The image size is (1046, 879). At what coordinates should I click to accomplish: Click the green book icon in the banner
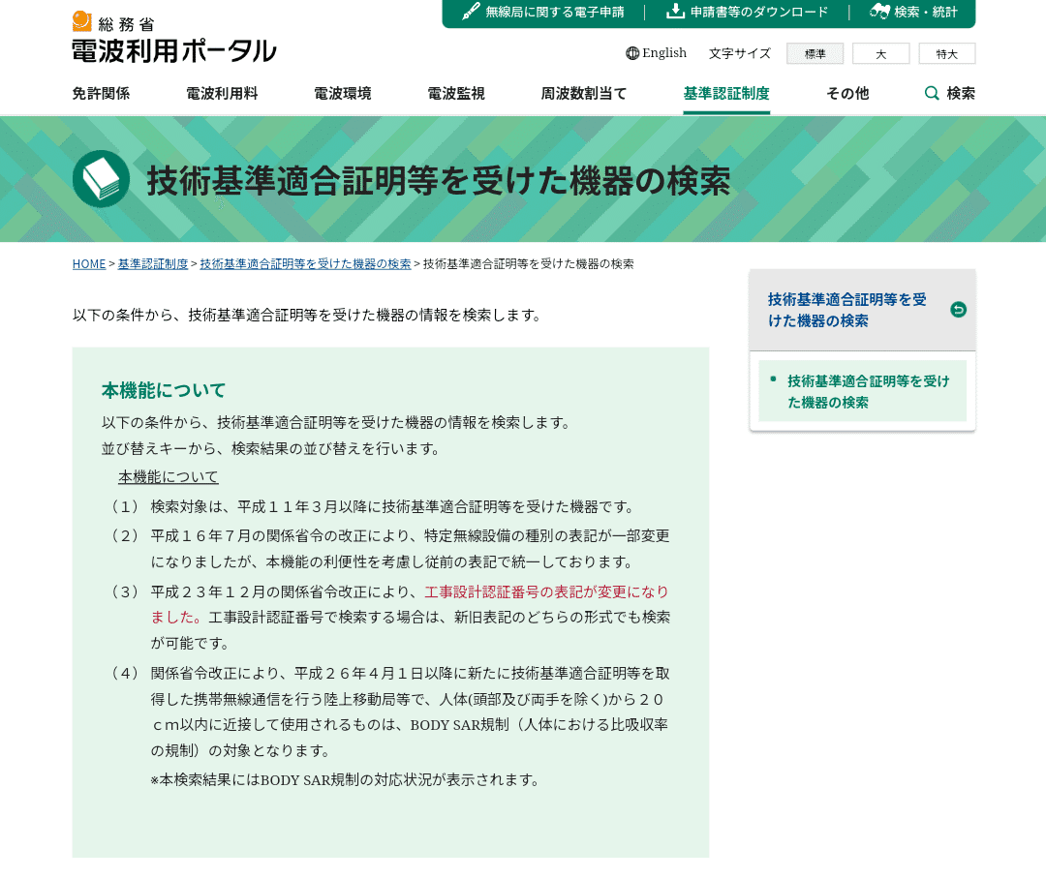click(x=101, y=178)
